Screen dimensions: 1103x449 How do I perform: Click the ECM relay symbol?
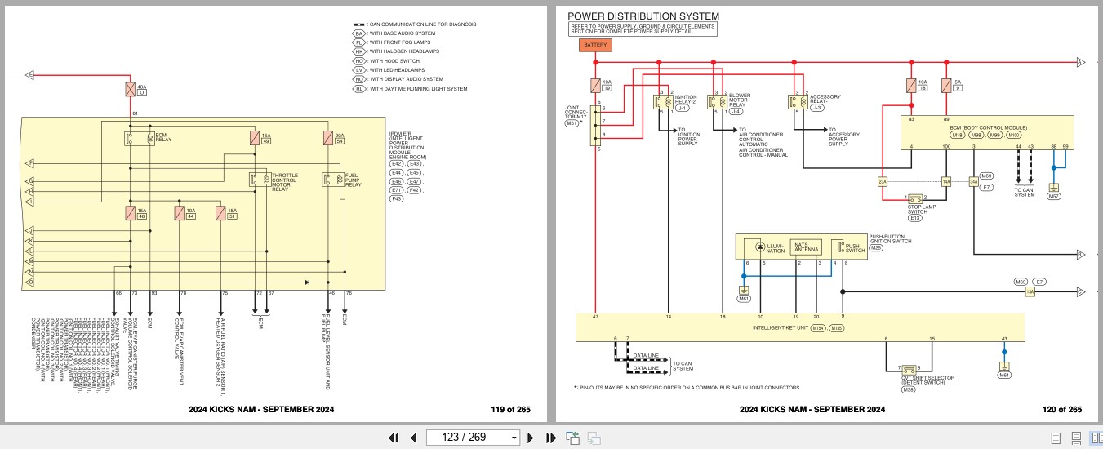coord(138,138)
